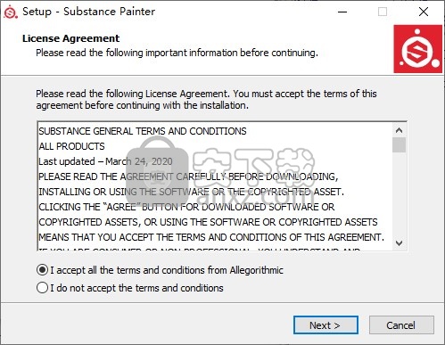445x345 pixels.
Task: Click the "License Agreement" heading
Action: click(x=70, y=38)
